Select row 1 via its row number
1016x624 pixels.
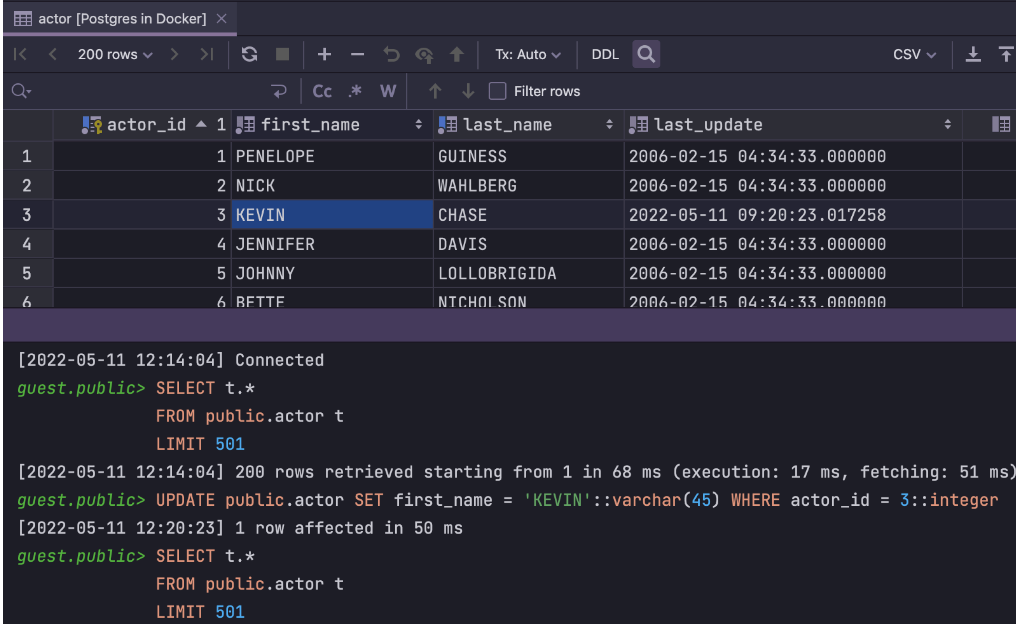tap(27, 156)
